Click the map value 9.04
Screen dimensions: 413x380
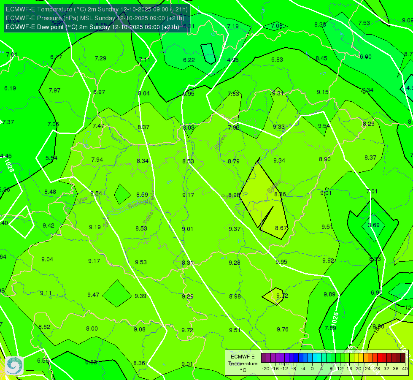pyautogui.click(x=47, y=259)
